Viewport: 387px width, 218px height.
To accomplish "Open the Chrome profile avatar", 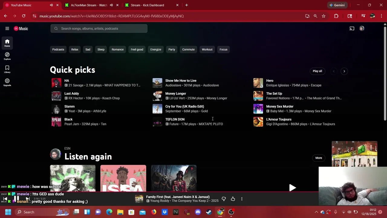I will [372, 16].
